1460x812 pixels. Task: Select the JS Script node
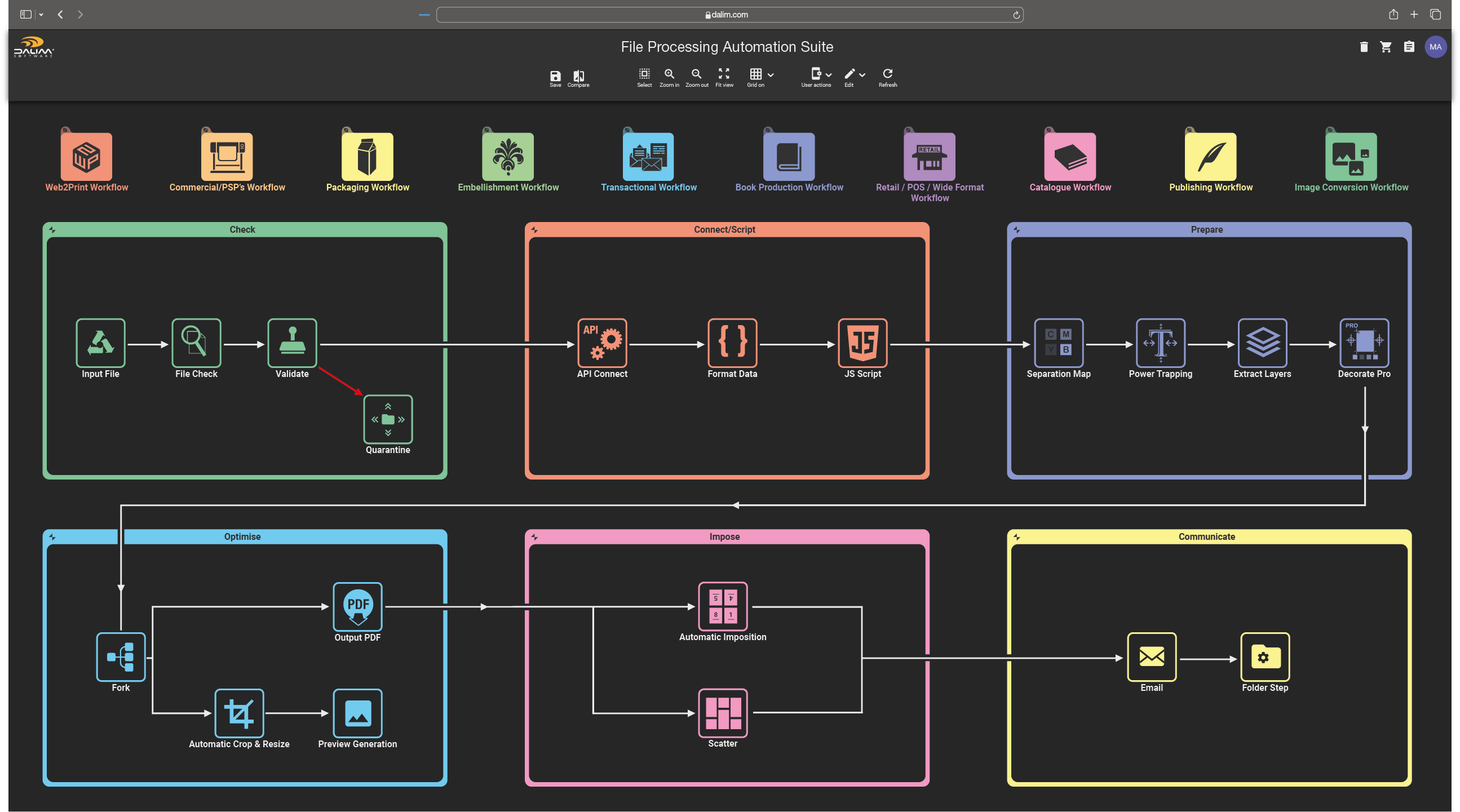862,343
